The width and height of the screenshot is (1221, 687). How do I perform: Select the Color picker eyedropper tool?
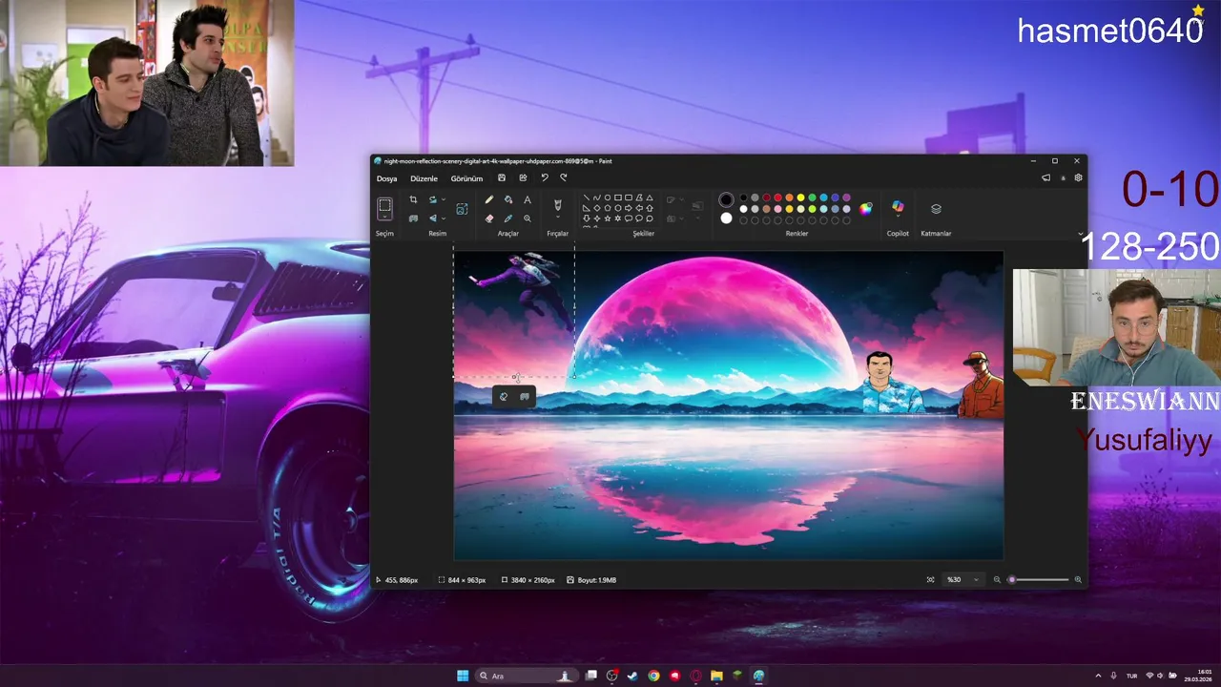pos(508,219)
